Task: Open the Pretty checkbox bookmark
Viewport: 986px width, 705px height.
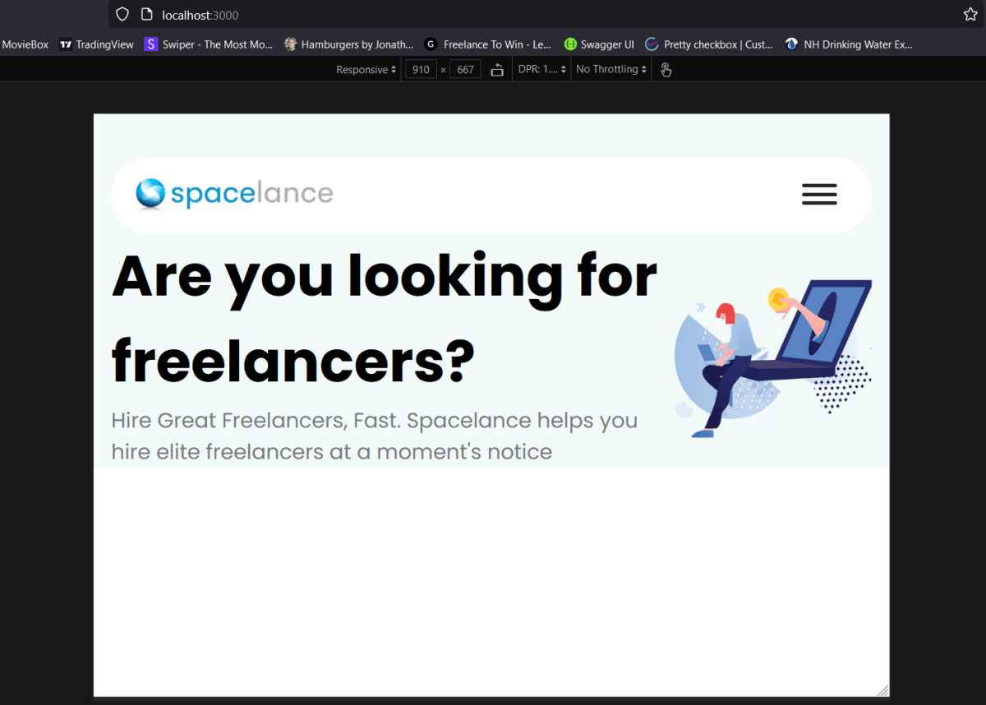Action: coord(709,44)
